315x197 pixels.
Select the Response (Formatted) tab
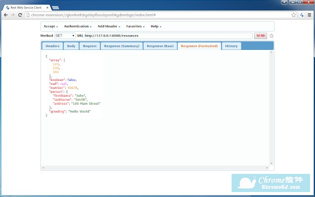[199, 46]
